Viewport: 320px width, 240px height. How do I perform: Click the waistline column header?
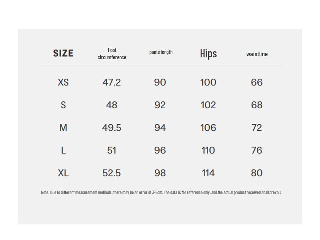pyautogui.click(x=257, y=54)
